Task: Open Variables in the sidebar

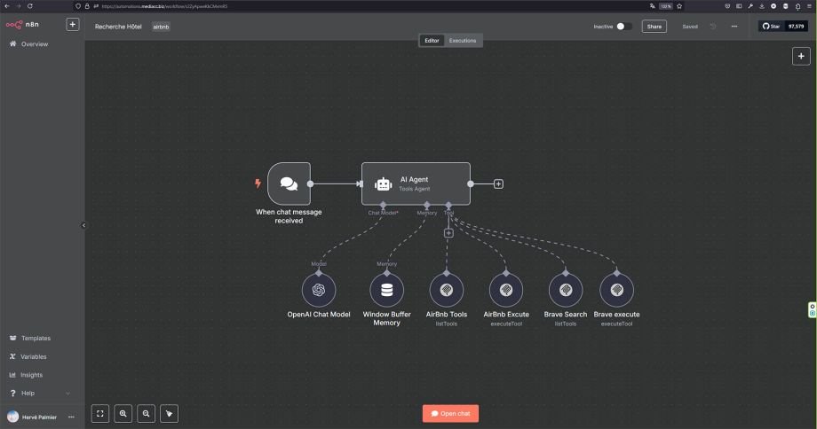Action: coord(34,356)
